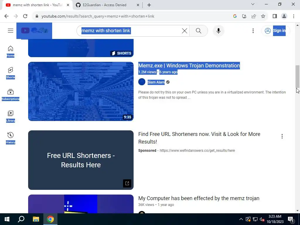Click the Google icon in address bar
The image size is (300, 225).
(x=235, y=16)
